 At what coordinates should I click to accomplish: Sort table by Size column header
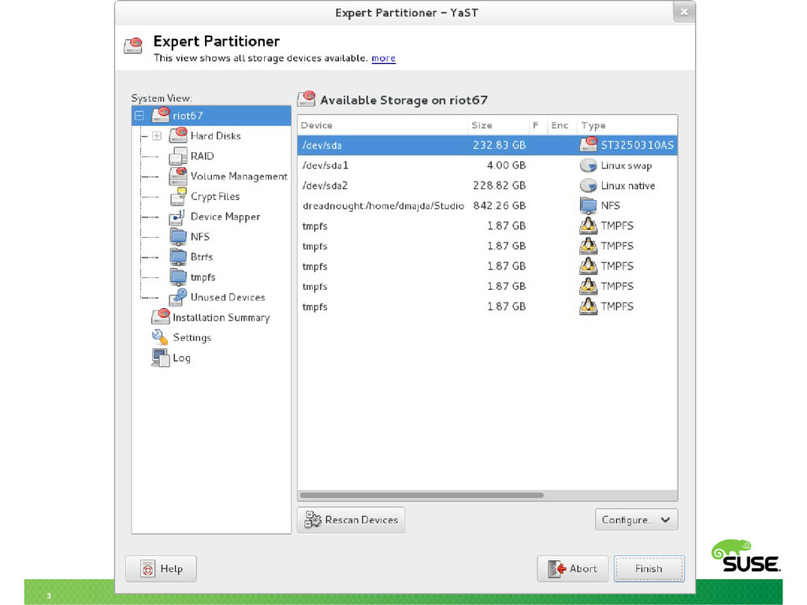pos(498,125)
